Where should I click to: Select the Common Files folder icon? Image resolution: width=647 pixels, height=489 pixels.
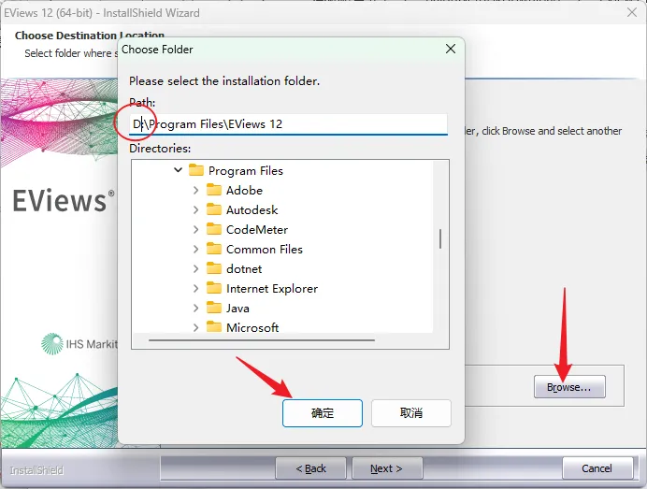click(x=214, y=249)
